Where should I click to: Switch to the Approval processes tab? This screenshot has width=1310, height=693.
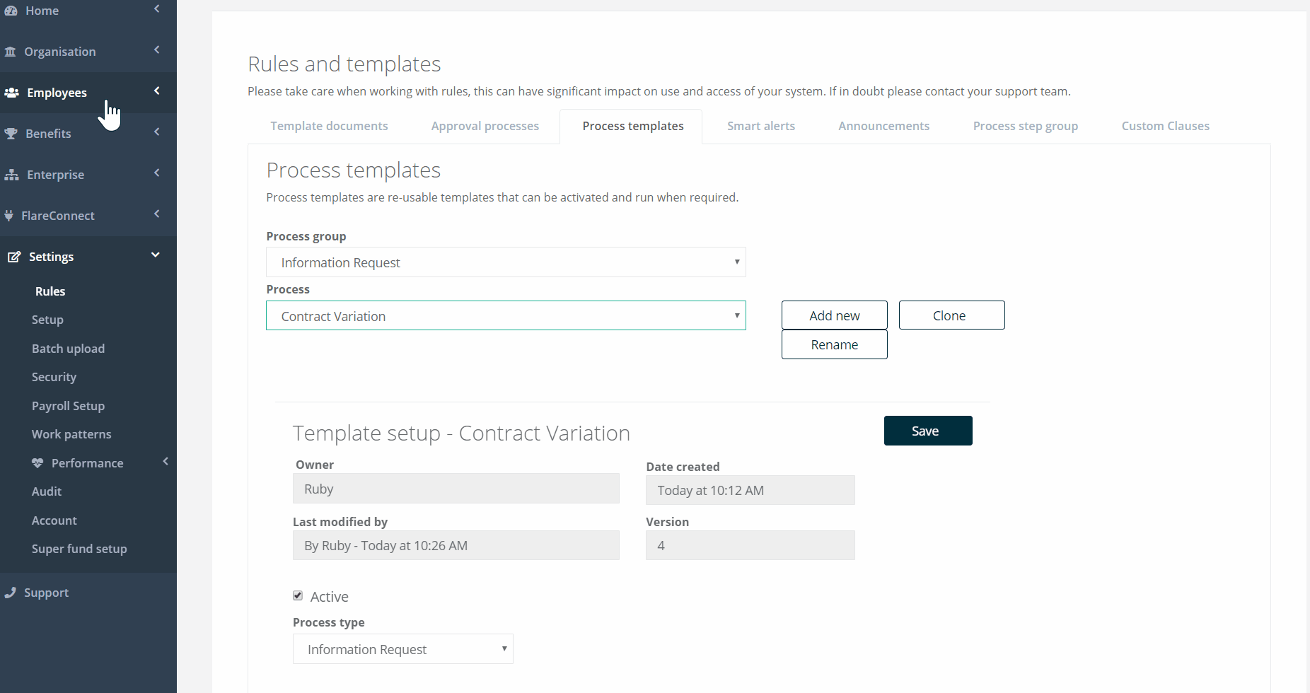[x=485, y=126]
